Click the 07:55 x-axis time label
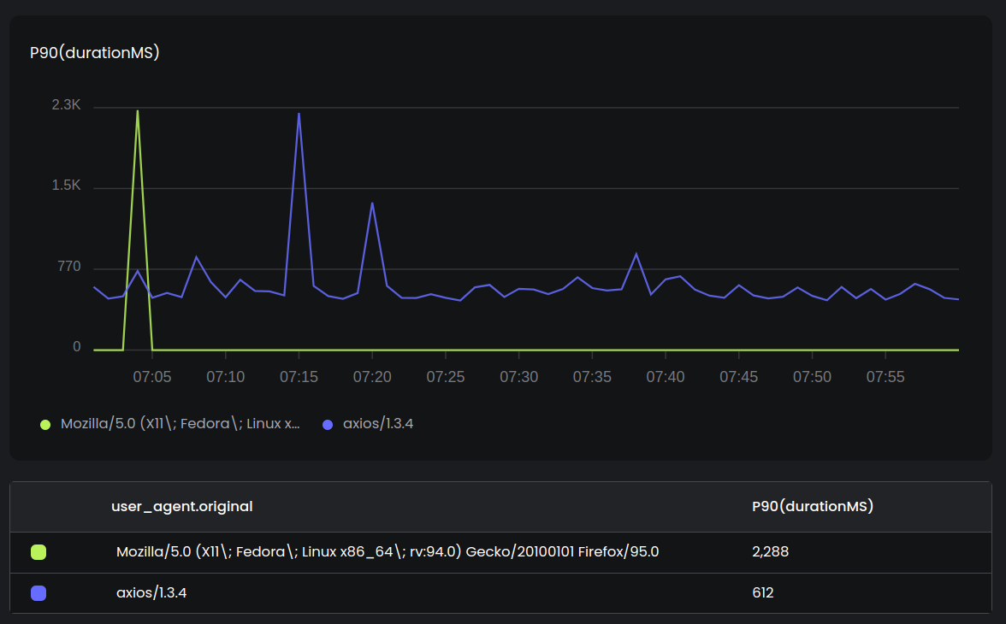Screen dimensions: 1006x624 tap(885, 377)
